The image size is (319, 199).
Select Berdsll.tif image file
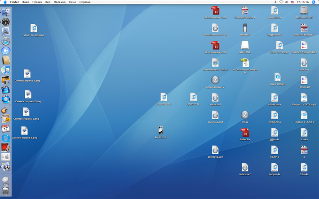coord(160,130)
